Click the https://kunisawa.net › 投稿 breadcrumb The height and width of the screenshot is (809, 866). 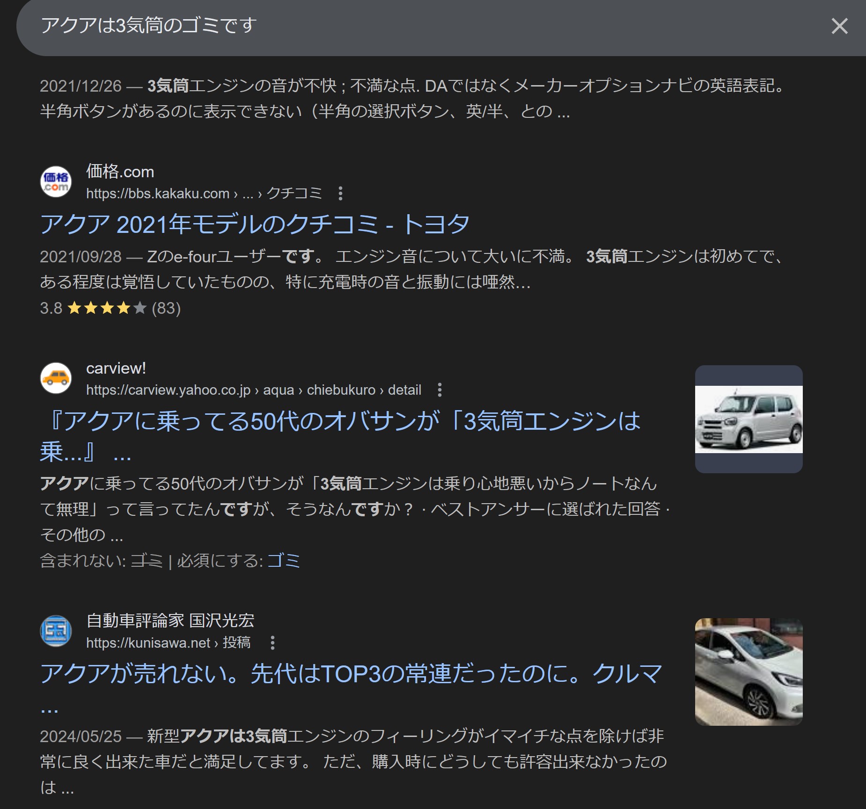(x=169, y=643)
